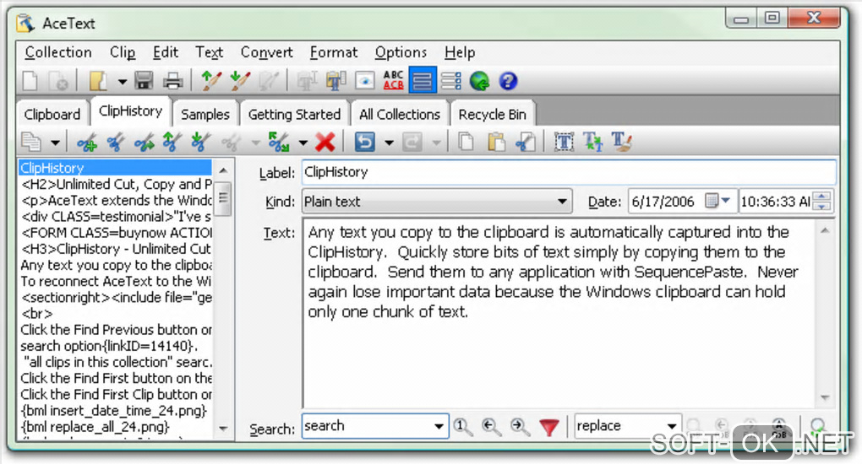Click the Cut page-with-scissors icon

tap(525, 143)
